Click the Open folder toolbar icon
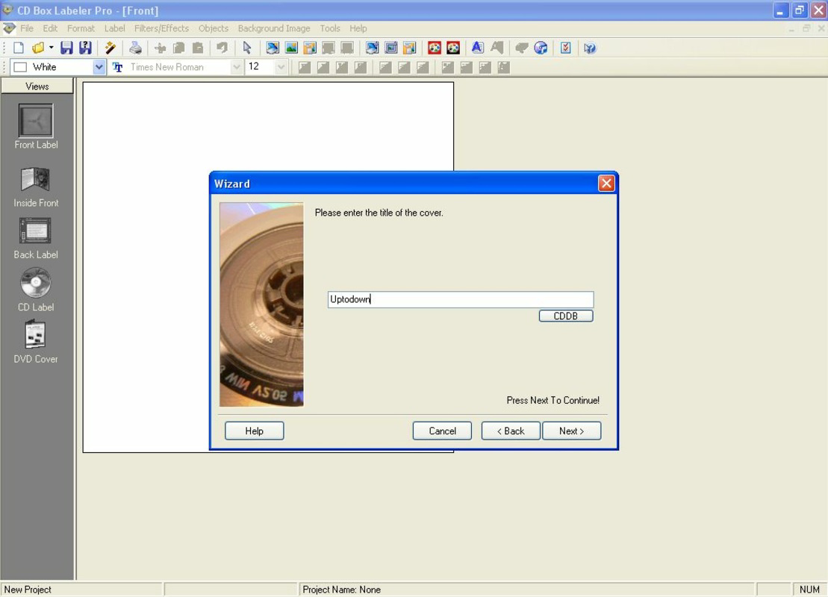 point(38,48)
